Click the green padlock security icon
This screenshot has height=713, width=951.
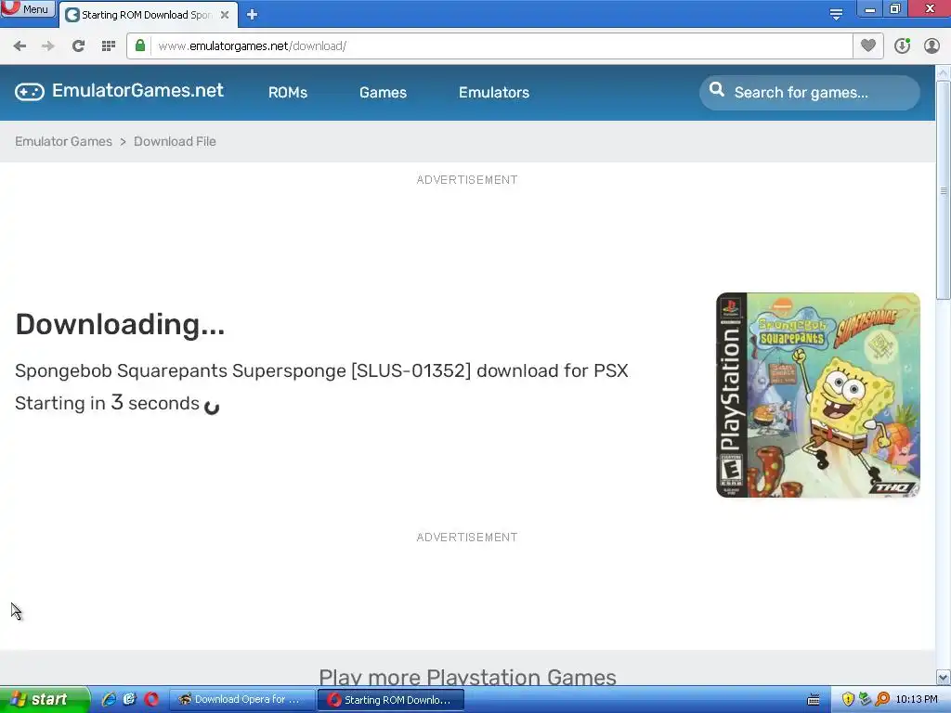click(x=140, y=45)
